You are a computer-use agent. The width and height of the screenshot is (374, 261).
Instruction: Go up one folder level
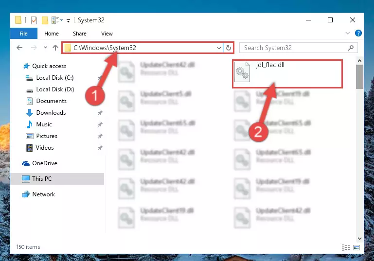(x=55, y=48)
